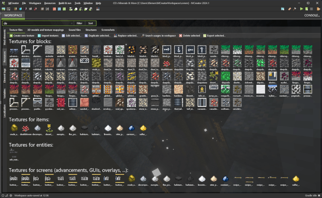
Task: Click the magnifier Search usages in workspace icon
Action: pos(143,35)
